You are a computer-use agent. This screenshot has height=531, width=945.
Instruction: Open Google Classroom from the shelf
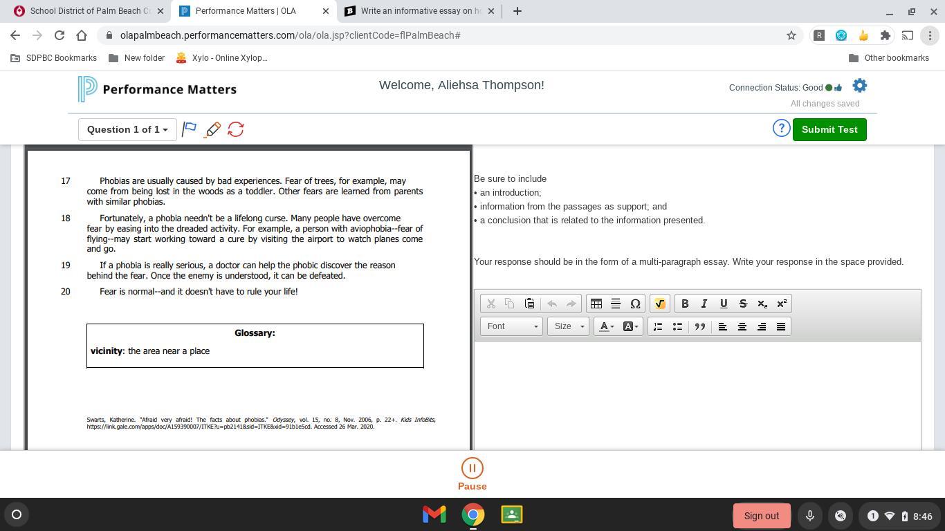[512, 514]
